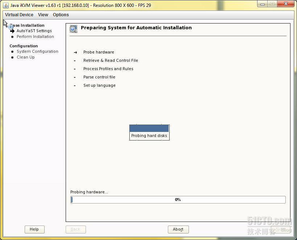Close the iKVM Viewer window
Image resolution: width=297 pixels, height=240 pixels.
(286, 4)
